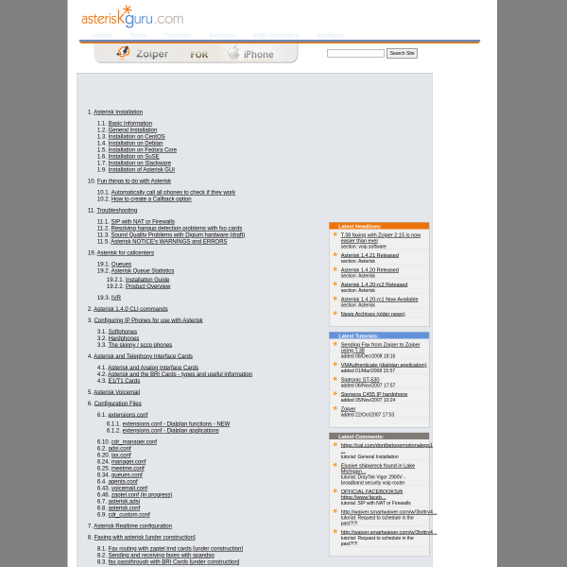Open SIP with NAT or Firewalls in contents list

[x=143, y=222]
